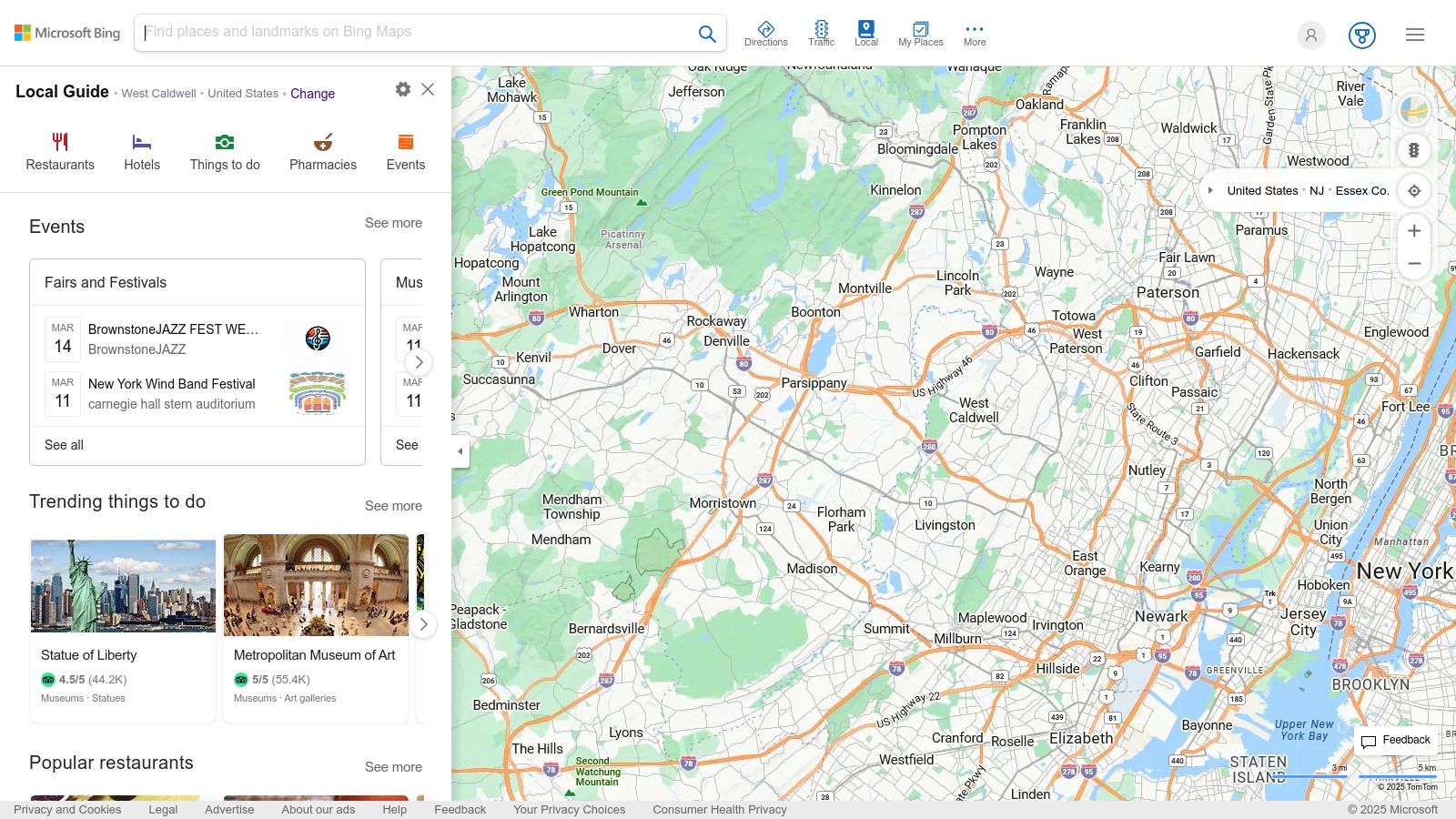The height and width of the screenshot is (819, 1456).
Task: Click Newark label on the map
Action: (1161, 616)
